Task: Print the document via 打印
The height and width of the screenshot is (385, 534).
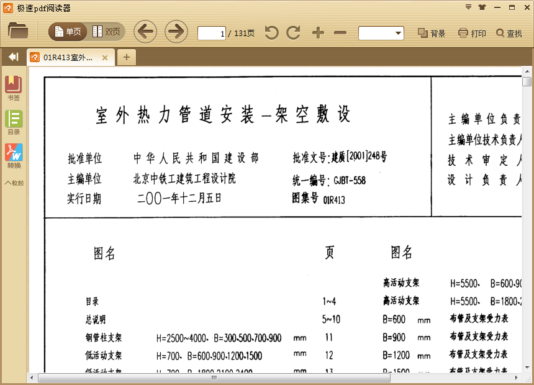Action: coord(471,34)
